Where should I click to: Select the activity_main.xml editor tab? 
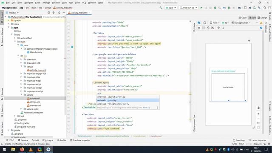79,13
